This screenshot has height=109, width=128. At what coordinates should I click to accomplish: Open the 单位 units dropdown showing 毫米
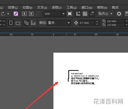point(59,23)
